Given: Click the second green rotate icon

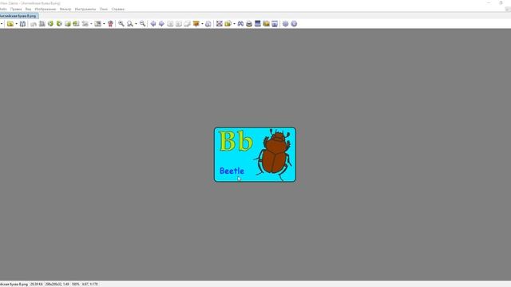Looking at the screenshot, I should tap(59, 24).
